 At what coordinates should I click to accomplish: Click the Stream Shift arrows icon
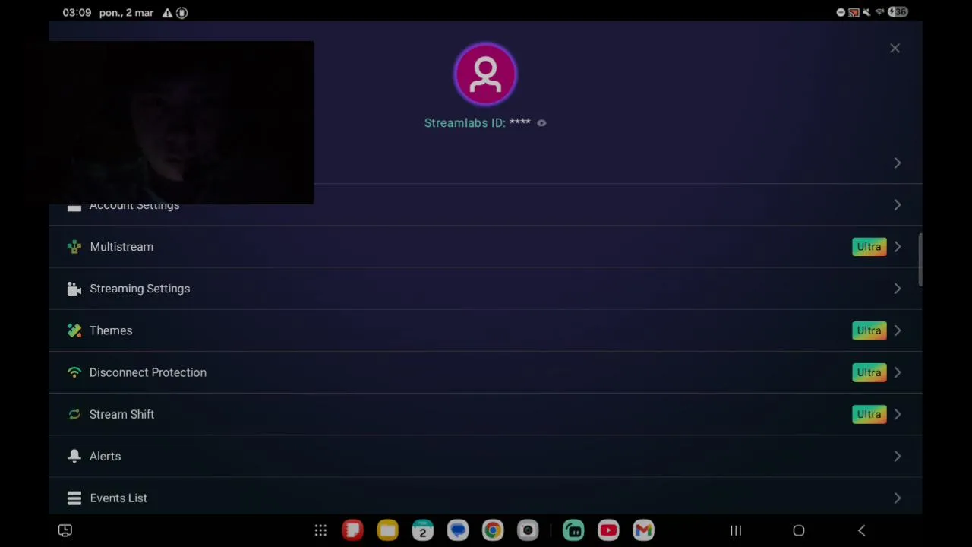[x=74, y=414]
